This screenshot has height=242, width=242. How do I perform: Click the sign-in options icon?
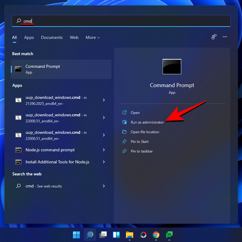pyautogui.click(x=214, y=37)
